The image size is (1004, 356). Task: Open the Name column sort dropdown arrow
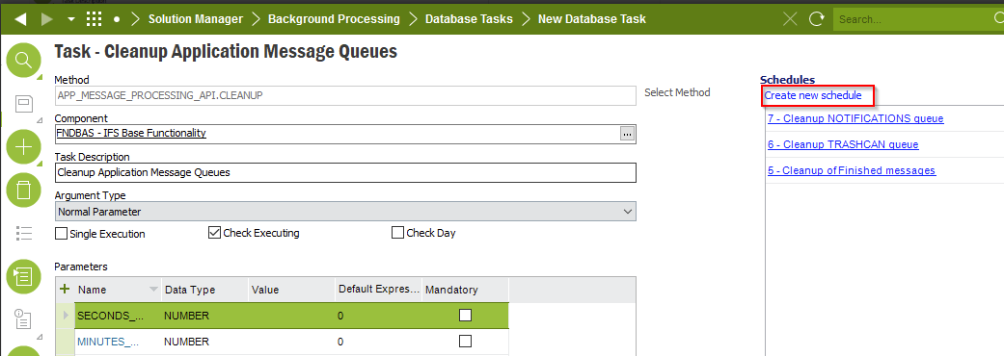point(153,290)
